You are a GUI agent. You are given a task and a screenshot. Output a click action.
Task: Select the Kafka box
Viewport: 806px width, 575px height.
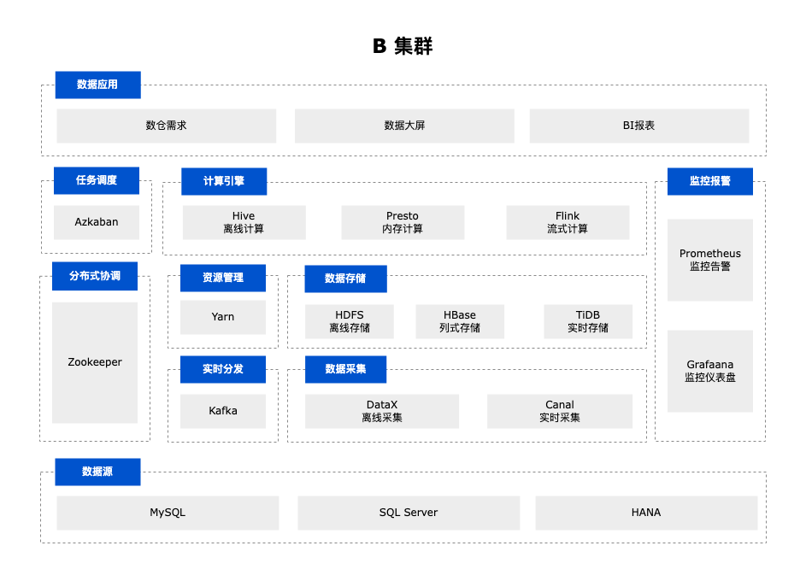pos(222,411)
